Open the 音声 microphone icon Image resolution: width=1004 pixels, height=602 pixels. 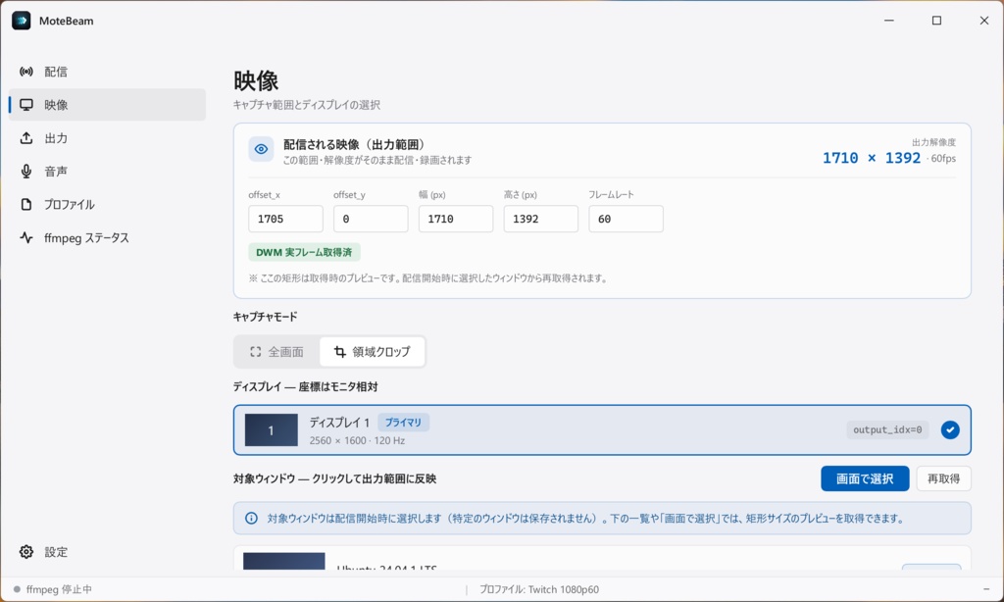pyautogui.click(x=26, y=172)
